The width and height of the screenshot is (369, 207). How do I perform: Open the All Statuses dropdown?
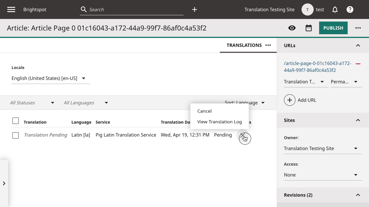32,103
